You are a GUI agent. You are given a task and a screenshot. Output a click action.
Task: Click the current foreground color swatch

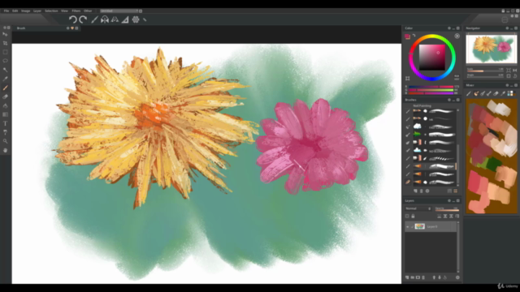tap(408, 36)
